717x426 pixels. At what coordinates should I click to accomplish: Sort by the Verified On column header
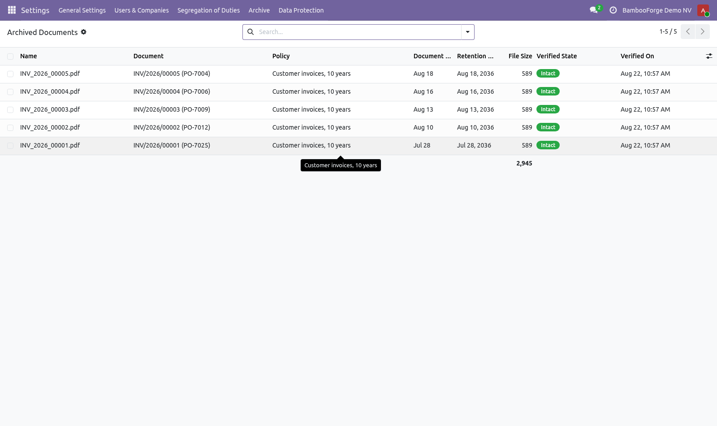637,56
